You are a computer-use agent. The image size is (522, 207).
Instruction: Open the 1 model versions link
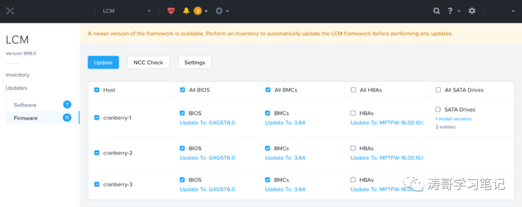[453, 119]
